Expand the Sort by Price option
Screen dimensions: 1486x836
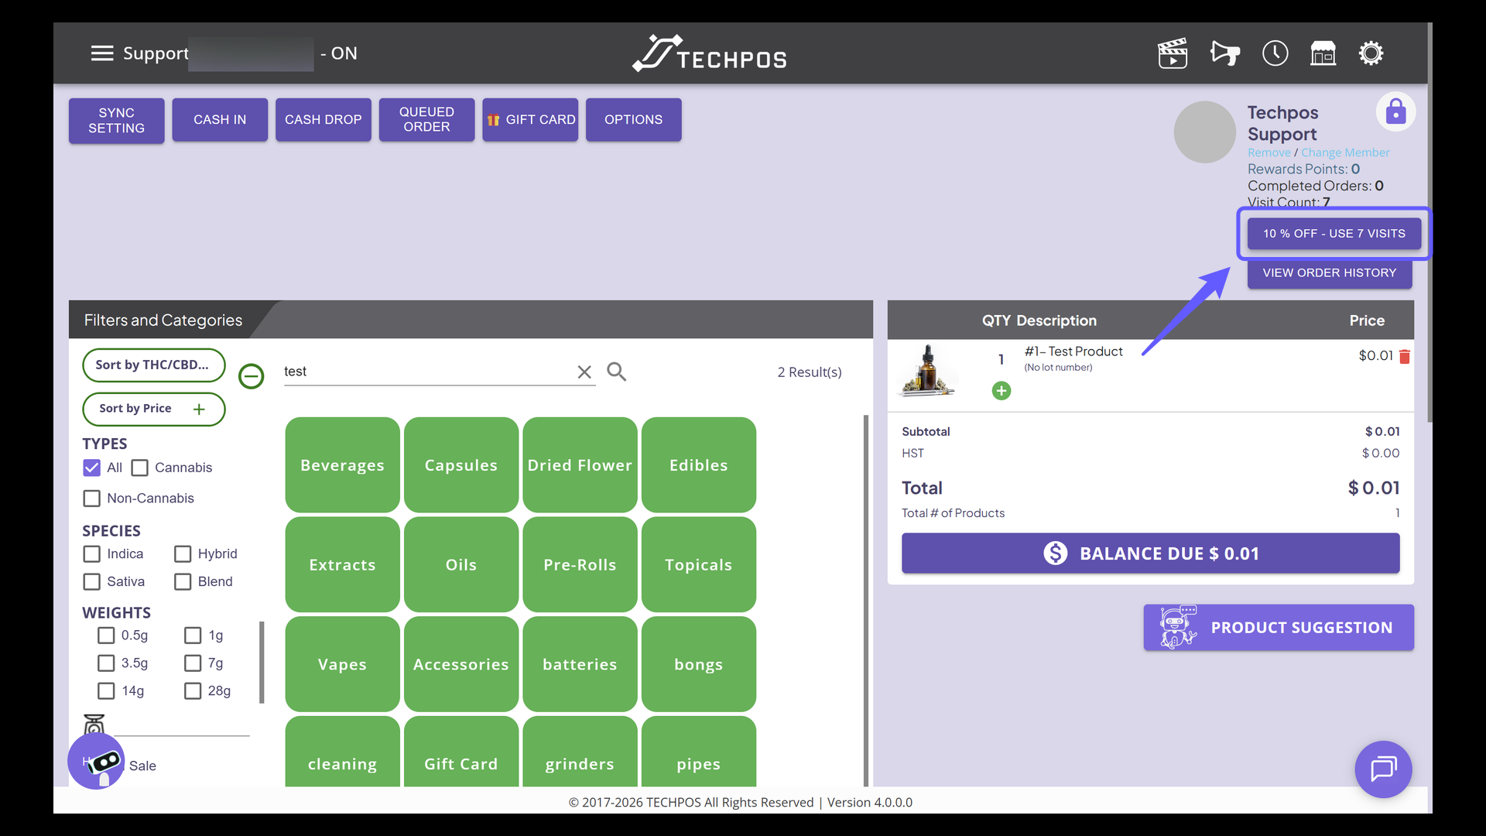199,409
